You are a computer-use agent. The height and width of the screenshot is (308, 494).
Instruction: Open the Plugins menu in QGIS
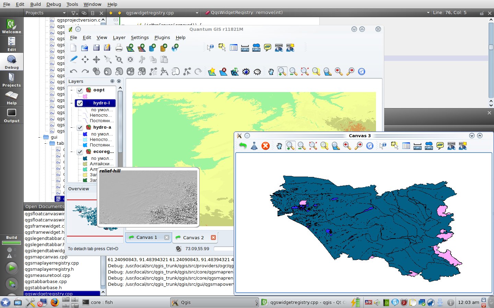162,38
